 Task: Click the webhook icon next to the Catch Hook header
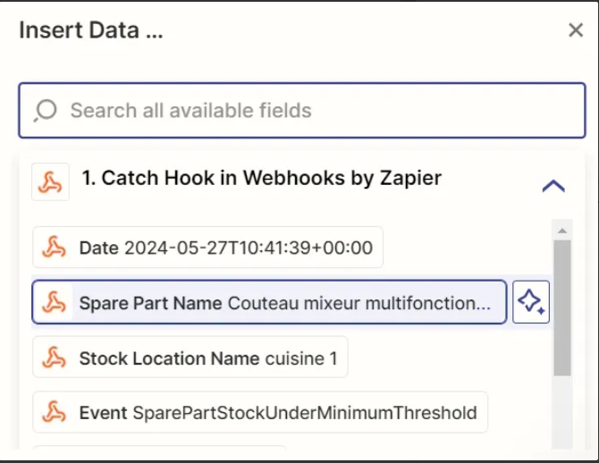pyautogui.click(x=50, y=181)
